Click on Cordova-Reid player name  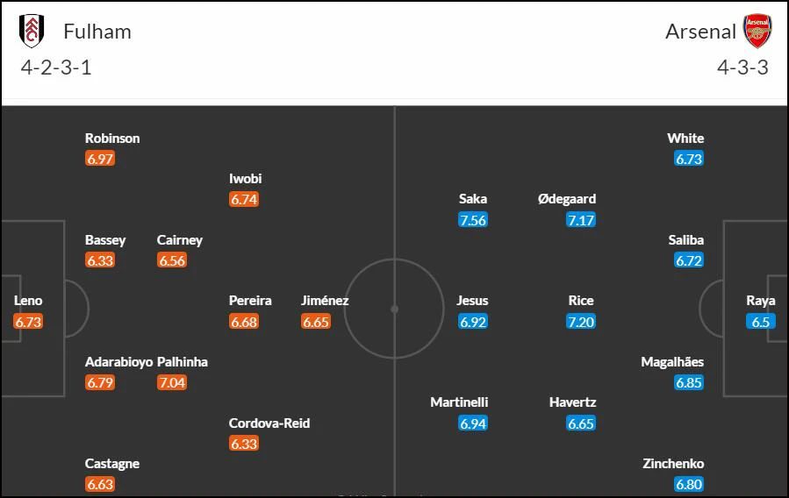tap(269, 423)
